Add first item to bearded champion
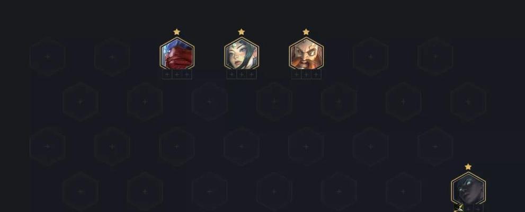Image resolution: width=525 pixels, height=212 pixels. 296,75
